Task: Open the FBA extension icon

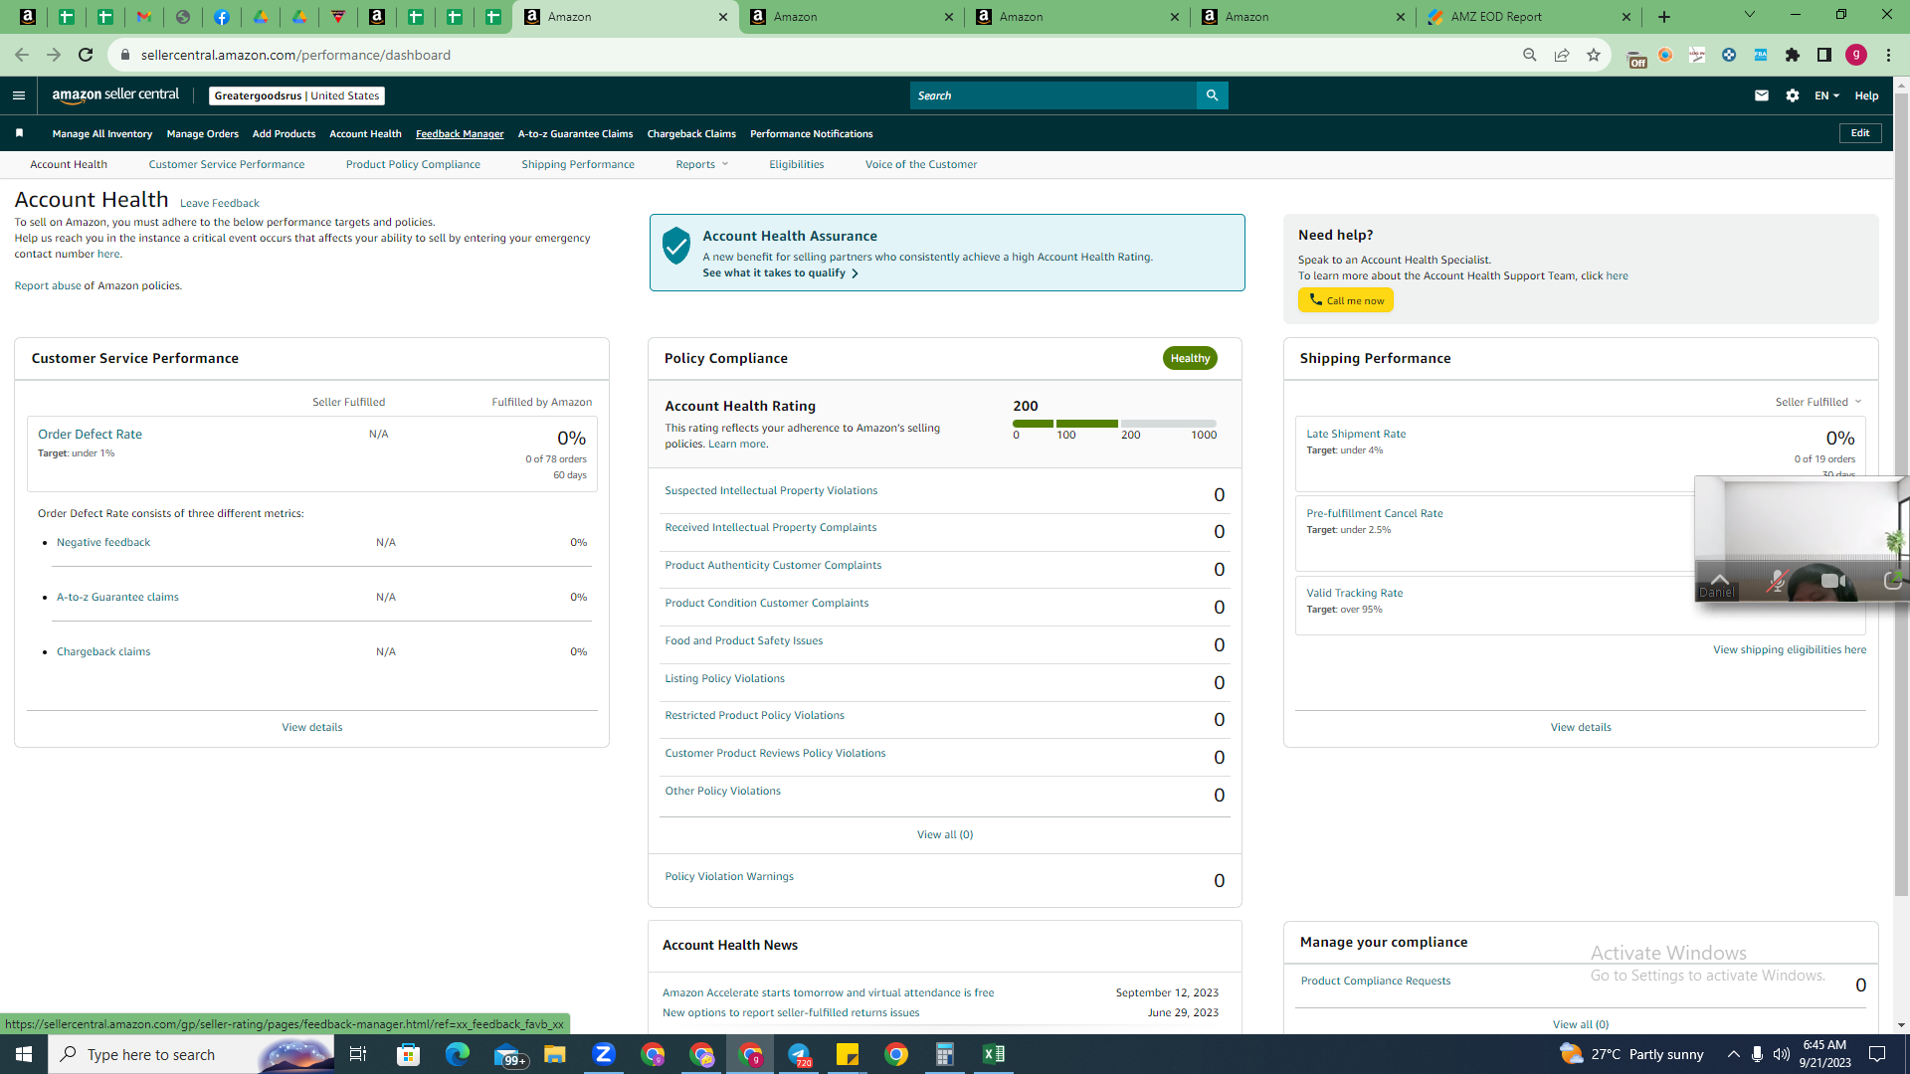Action: click(1761, 55)
